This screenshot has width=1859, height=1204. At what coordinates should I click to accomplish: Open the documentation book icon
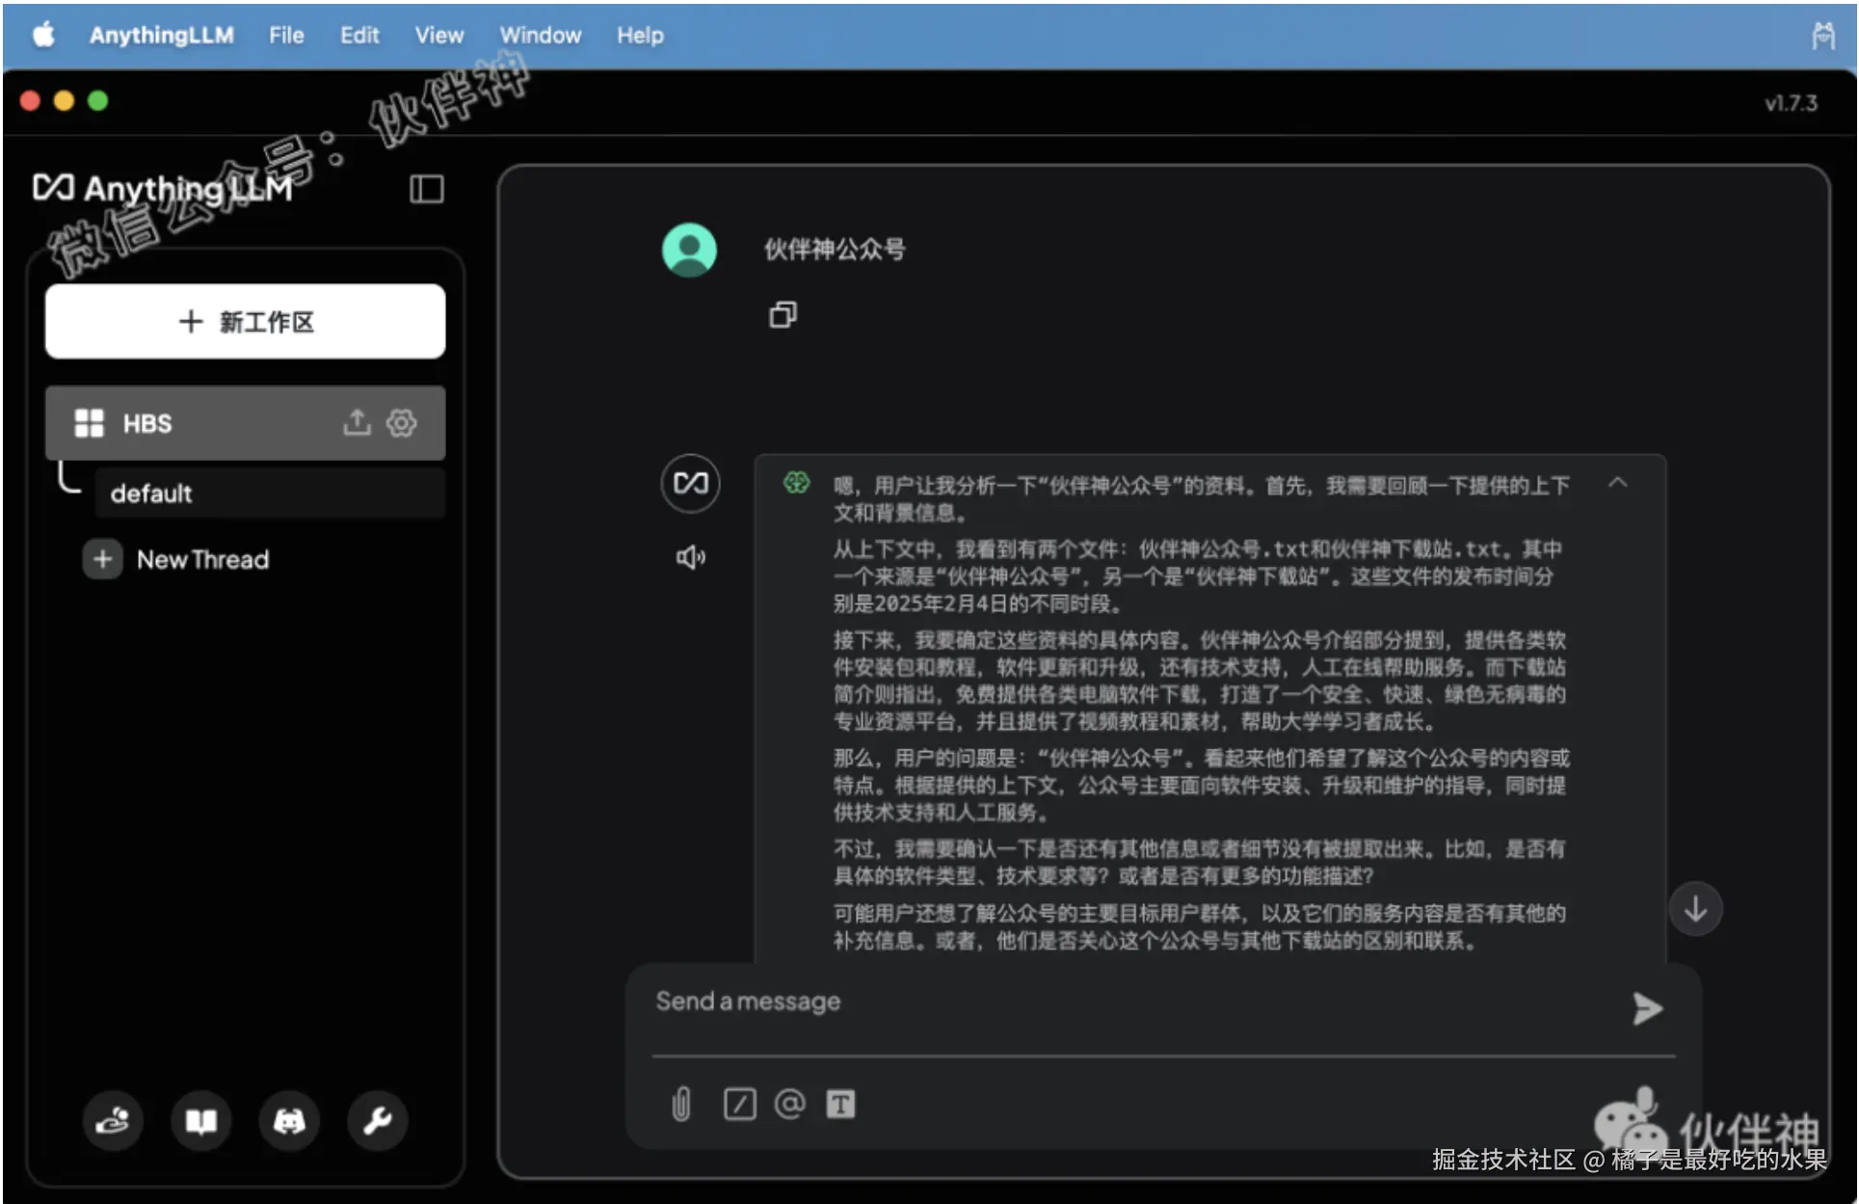tap(201, 1120)
